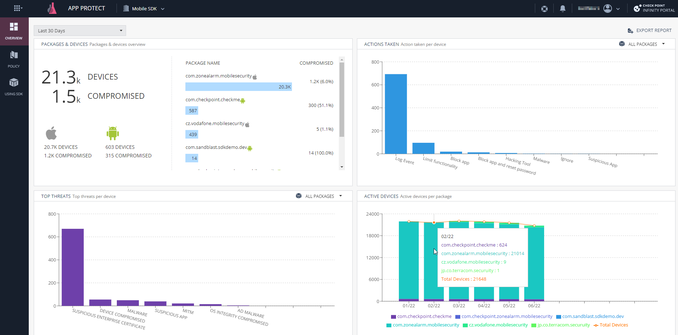The image size is (678, 335).
Task: Expand the user account chevron
Action: 618,9
